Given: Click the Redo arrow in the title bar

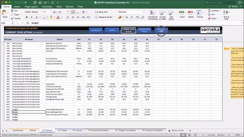Looking at the screenshot, I should pos(53,3).
